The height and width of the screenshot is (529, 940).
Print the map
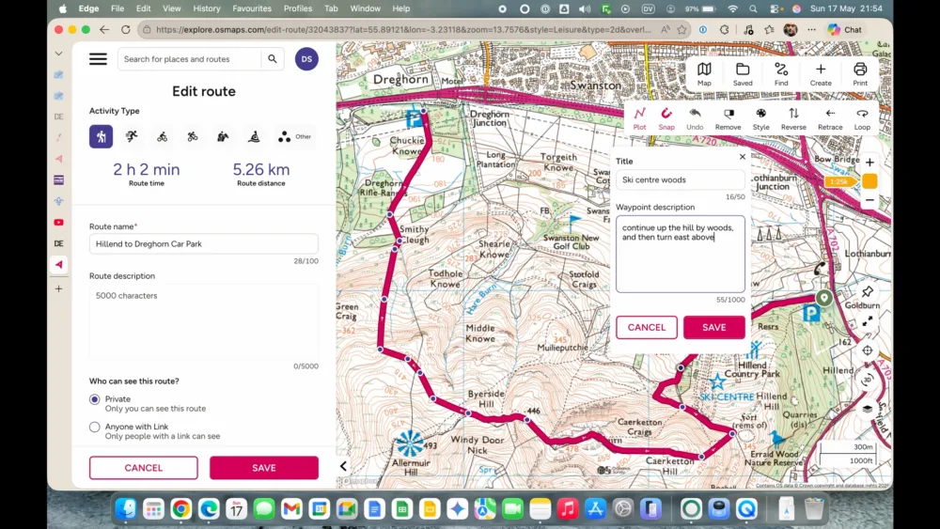pos(860,74)
